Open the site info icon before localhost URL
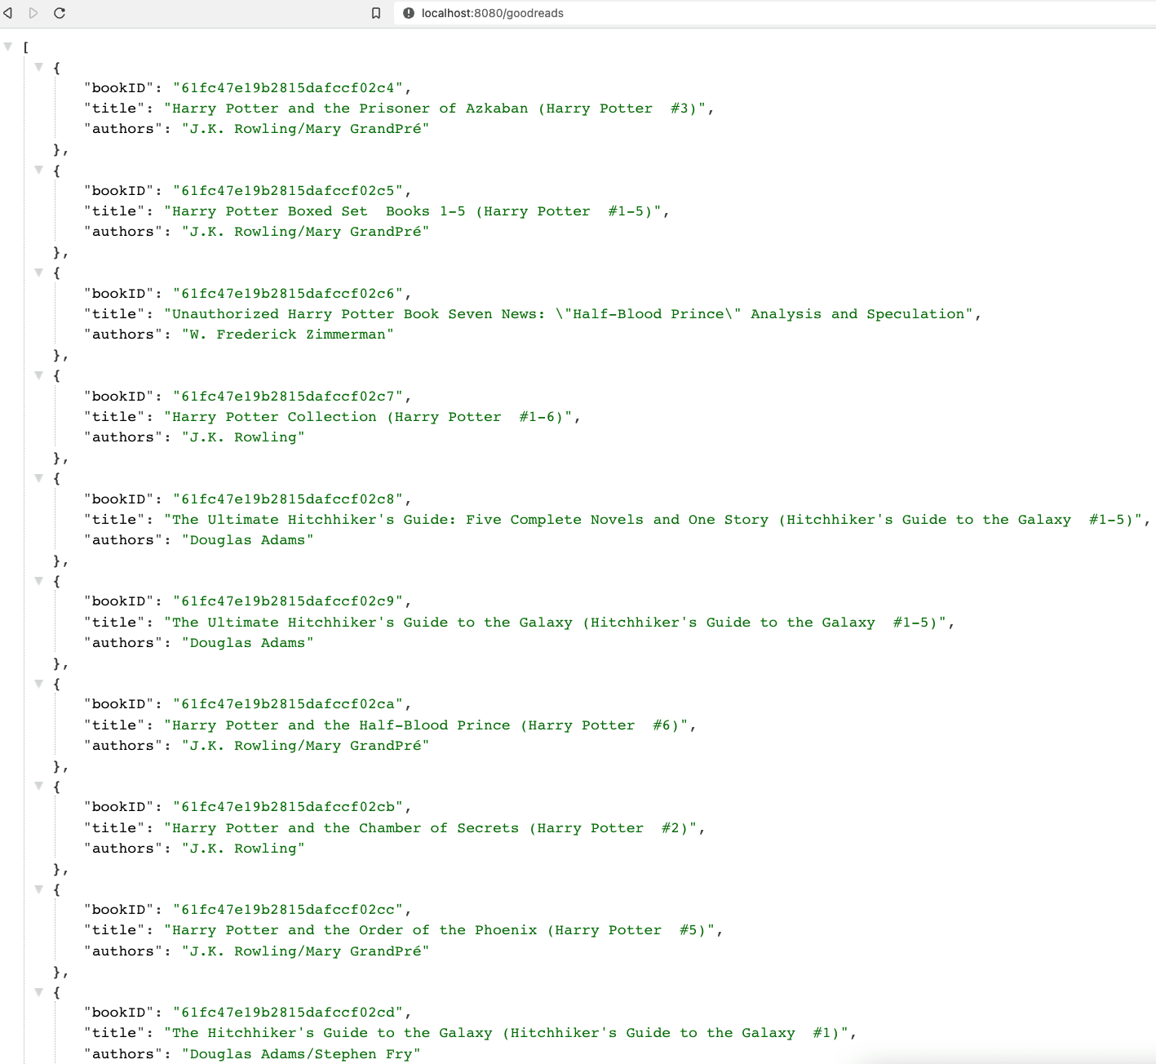The width and height of the screenshot is (1156, 1064). pyautogui.click(x=409, y=13)
